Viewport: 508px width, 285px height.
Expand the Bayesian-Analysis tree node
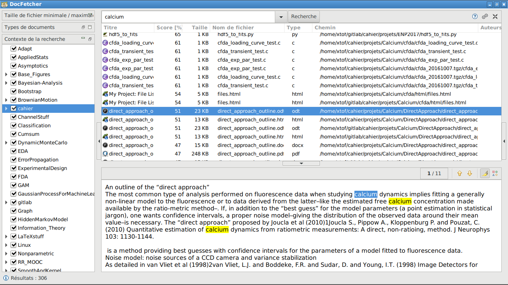click(x=6, y=83)
